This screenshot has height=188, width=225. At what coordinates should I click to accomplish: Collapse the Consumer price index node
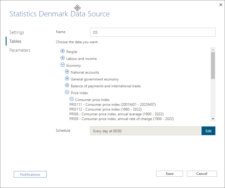72,99
